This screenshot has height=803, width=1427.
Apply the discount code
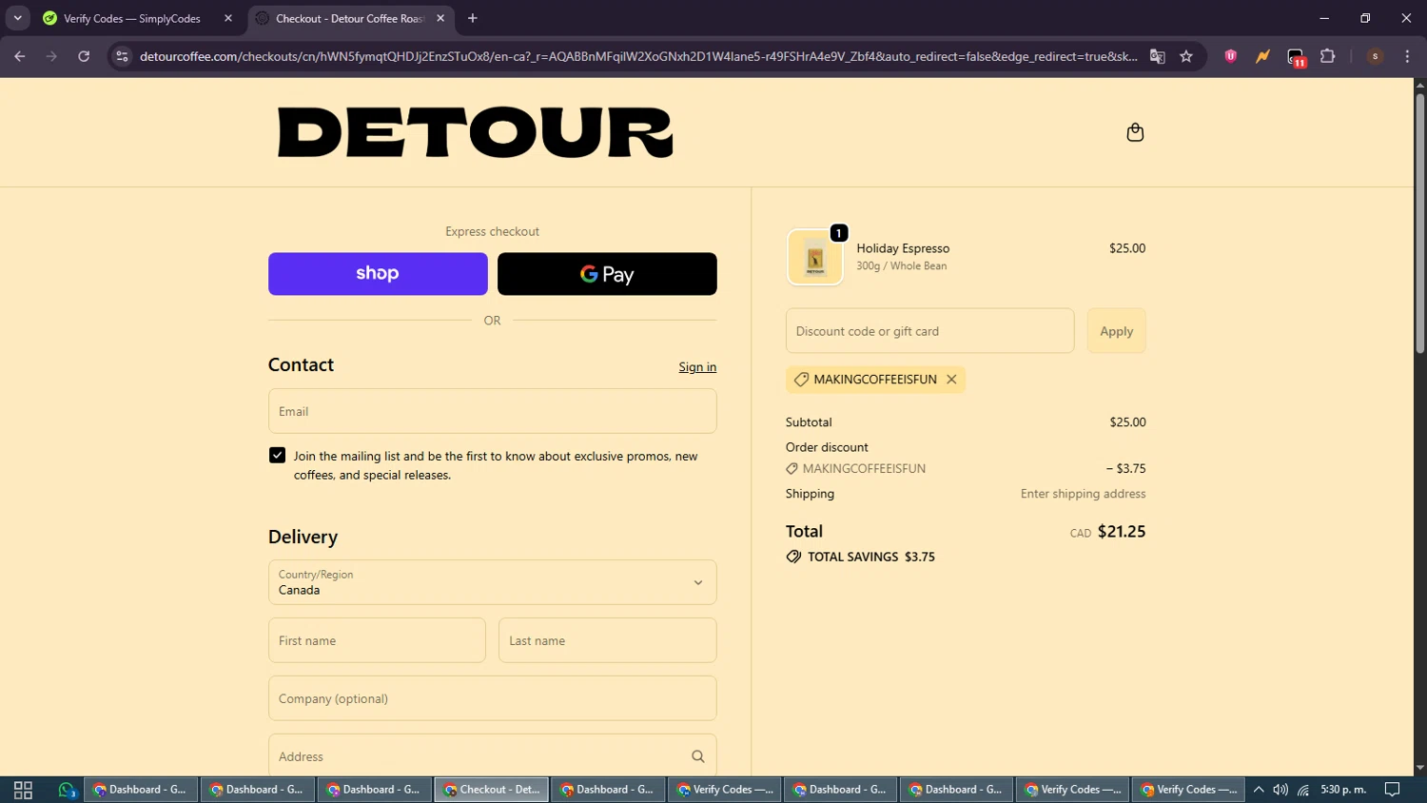pos(1116,331)
